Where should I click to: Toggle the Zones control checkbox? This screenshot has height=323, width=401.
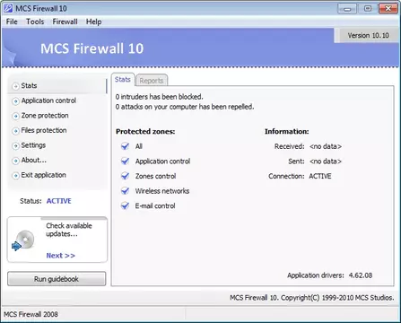125,176
